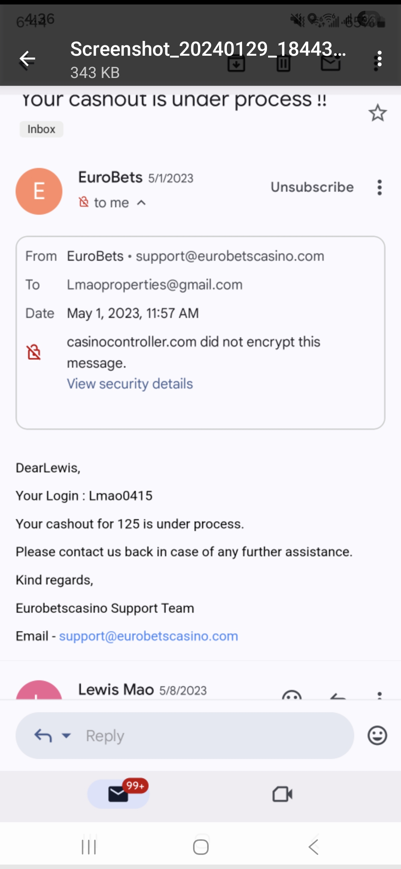Tap the support@eurobetscasino.com email link
The height and width of the screenshot is (869, 401).
[x=149, y=636]
